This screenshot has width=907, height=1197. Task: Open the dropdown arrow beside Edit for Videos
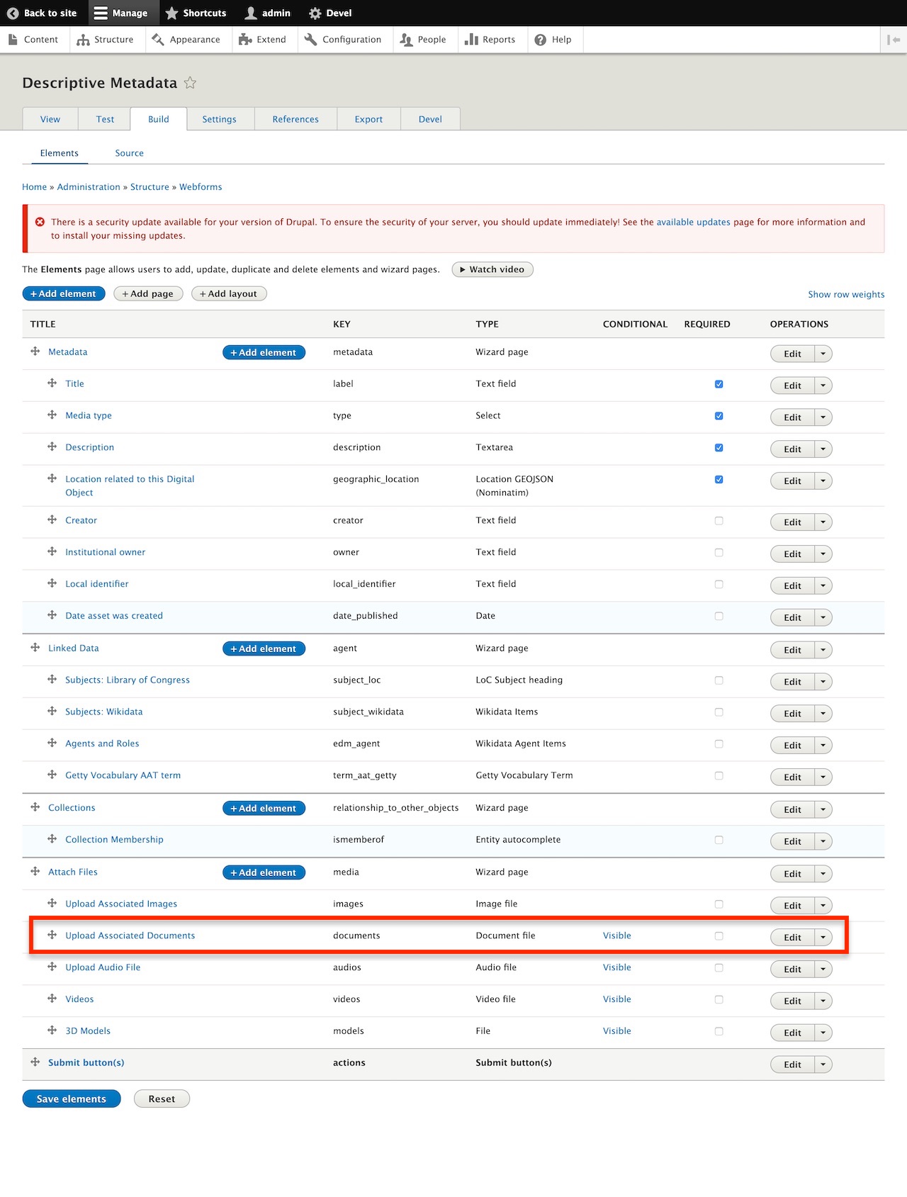(823, 1001)
